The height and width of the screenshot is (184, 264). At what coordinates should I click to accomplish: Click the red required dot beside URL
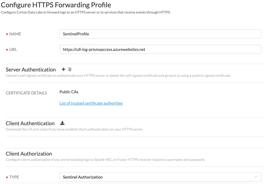point(7,50)
